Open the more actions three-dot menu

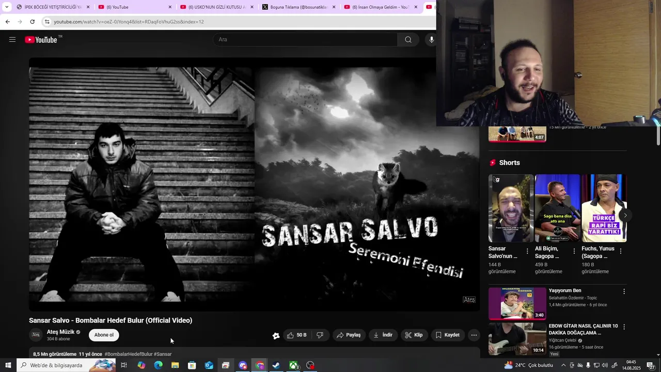(x=474, y=335)
